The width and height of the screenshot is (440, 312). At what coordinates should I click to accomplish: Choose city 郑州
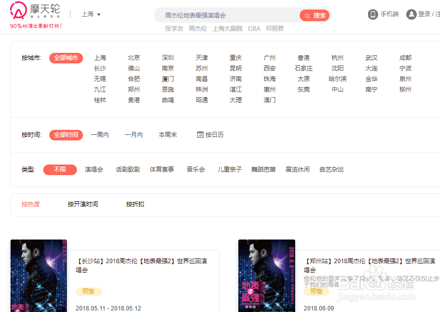134,89
